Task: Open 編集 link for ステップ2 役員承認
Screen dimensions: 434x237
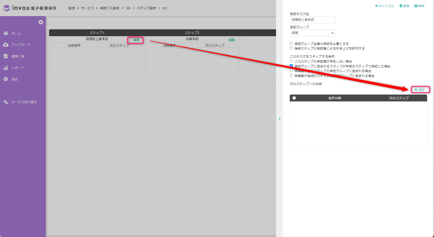Action: click(x=231, y=40)
